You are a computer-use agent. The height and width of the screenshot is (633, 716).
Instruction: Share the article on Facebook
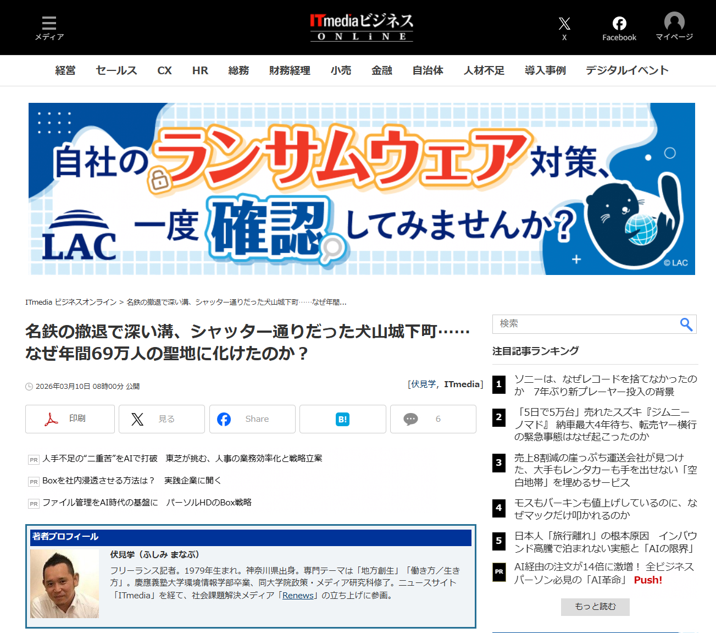pos(252,419)
